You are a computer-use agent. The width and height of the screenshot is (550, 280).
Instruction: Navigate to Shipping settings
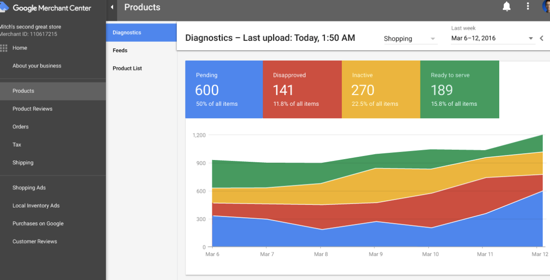coord(23,162)
